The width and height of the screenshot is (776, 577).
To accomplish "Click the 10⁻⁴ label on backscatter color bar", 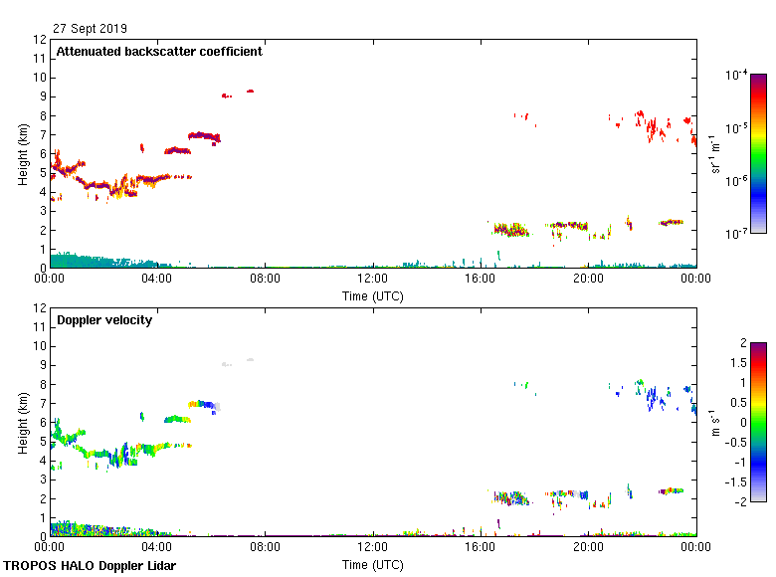I will pyautogui.click(x=736, y=75).
